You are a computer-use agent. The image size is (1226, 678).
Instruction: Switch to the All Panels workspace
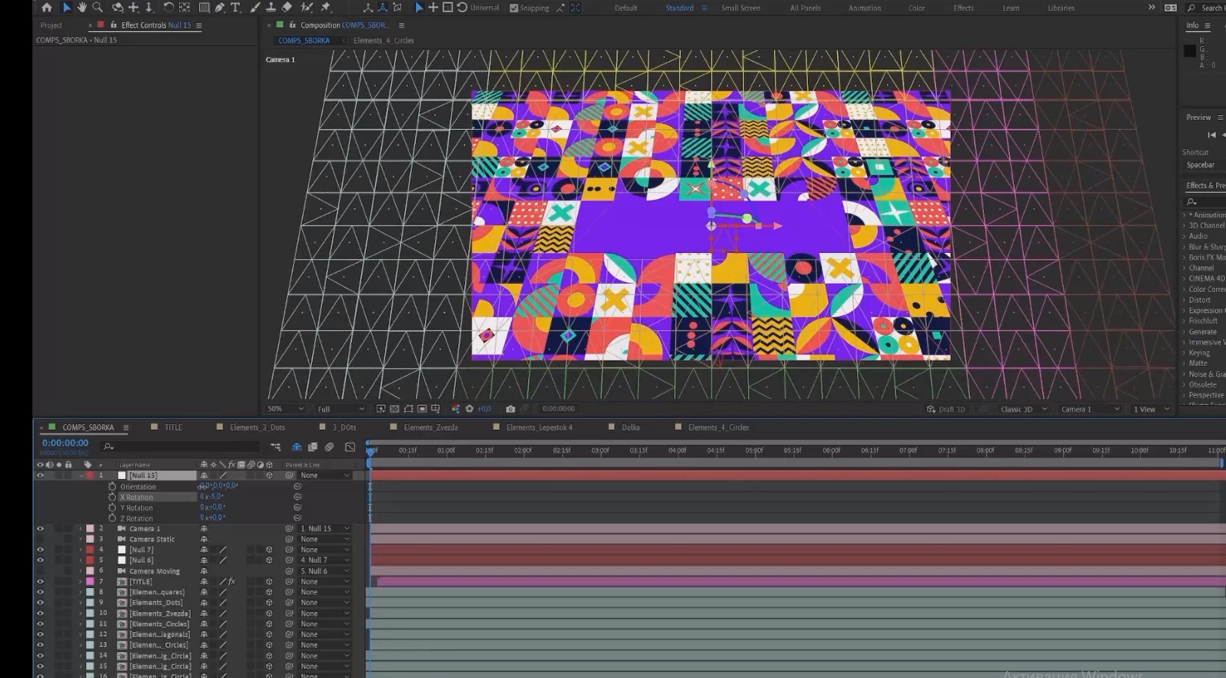(x=806, y=8)
